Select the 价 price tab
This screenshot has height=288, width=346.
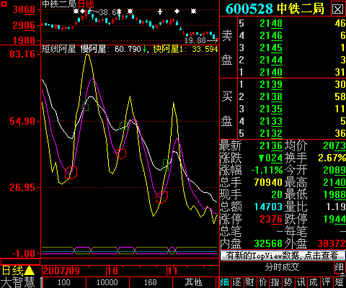262,282
